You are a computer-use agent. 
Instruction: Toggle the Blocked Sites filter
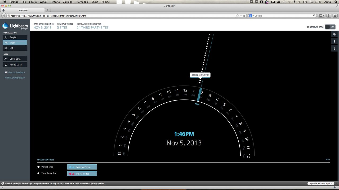coord(82,174)
